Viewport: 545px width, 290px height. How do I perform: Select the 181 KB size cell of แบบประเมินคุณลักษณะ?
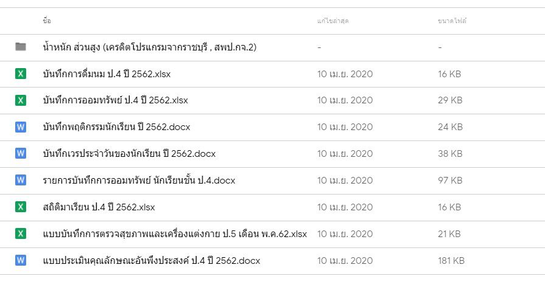[451, 261]
